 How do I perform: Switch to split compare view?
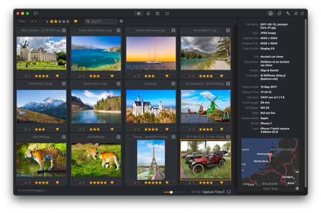(158, 13)
